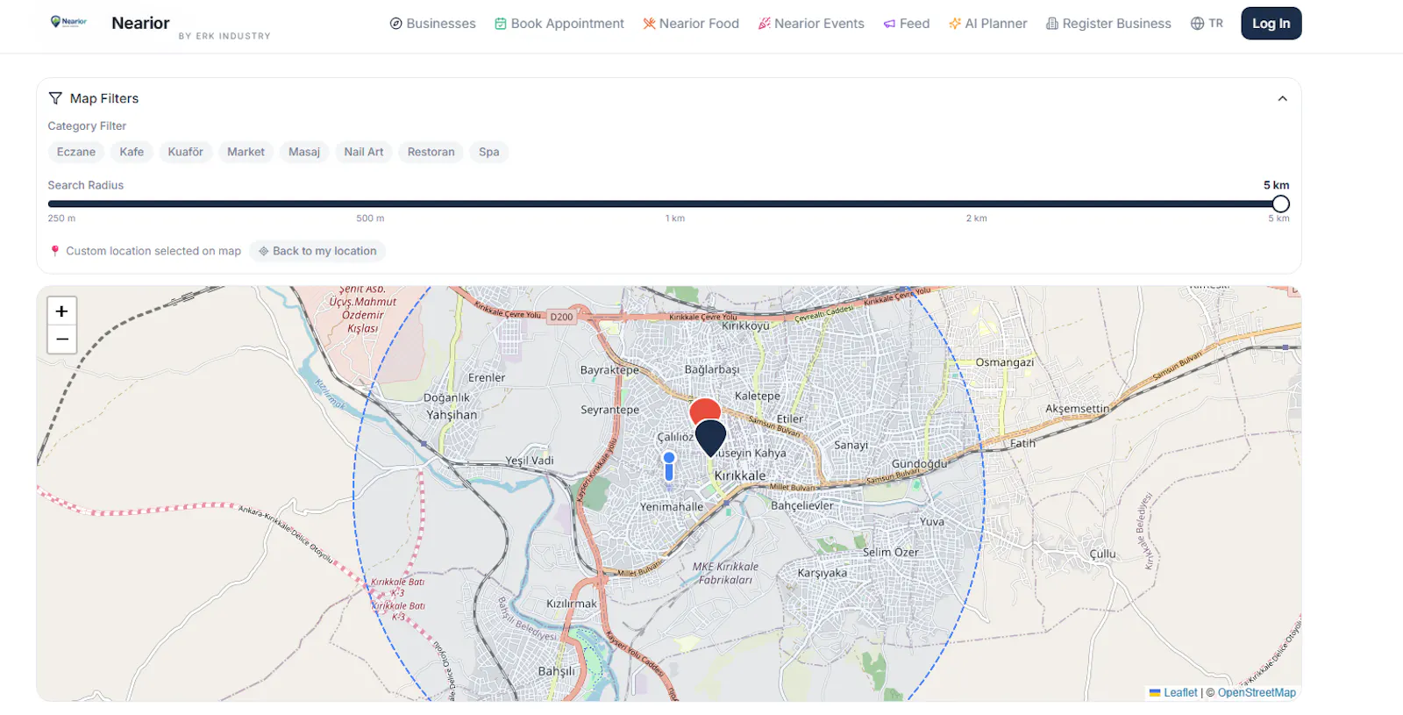Click the Yahşihan label on map
The height and width of the screenshot is (715, 1403).
pos(452,415)
